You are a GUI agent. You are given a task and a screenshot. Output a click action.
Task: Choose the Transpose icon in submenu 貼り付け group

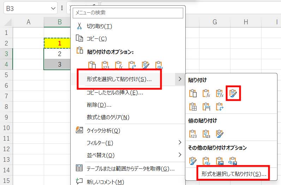click(x=220, y=107)
